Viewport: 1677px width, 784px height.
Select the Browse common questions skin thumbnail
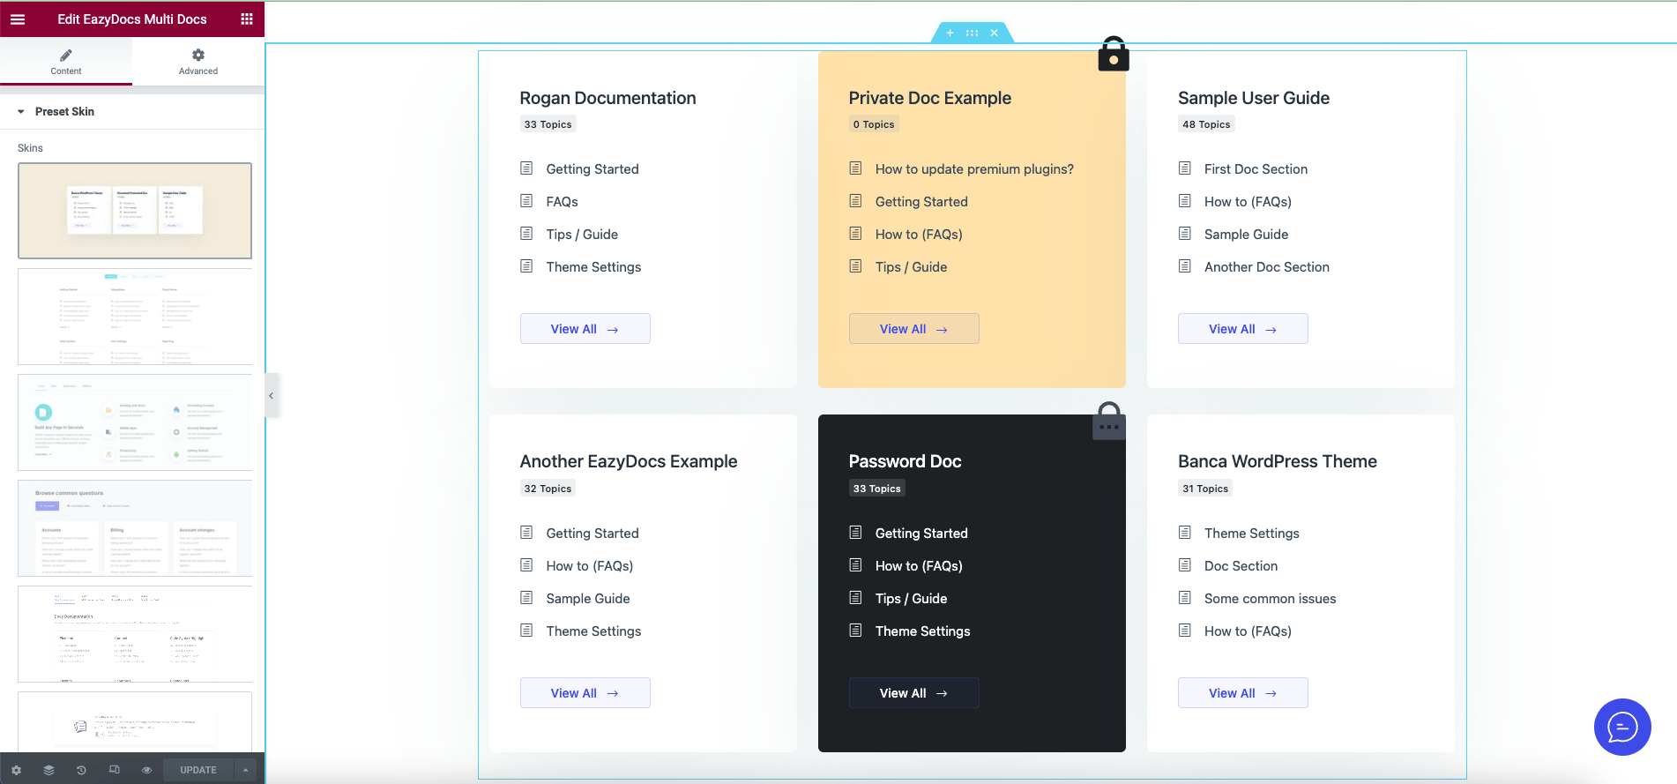point(135,528)
